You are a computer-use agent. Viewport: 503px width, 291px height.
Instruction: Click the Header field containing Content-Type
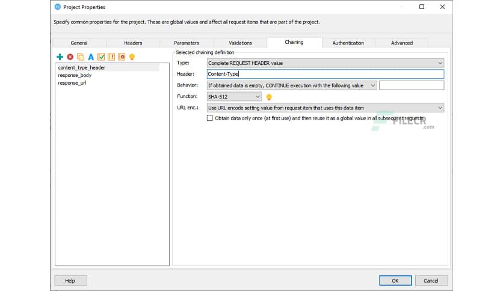326,74
